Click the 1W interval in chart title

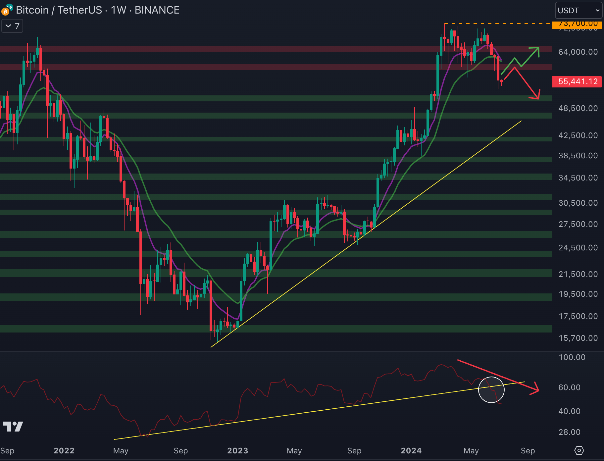(119, 10)
